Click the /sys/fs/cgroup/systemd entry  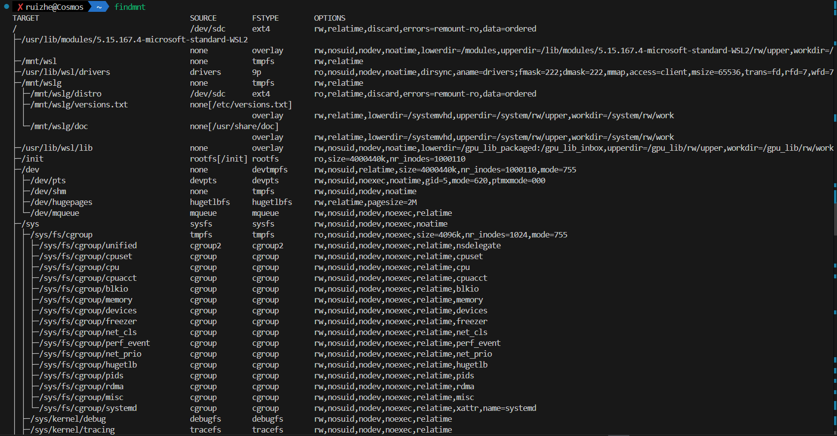click(88, 408)
